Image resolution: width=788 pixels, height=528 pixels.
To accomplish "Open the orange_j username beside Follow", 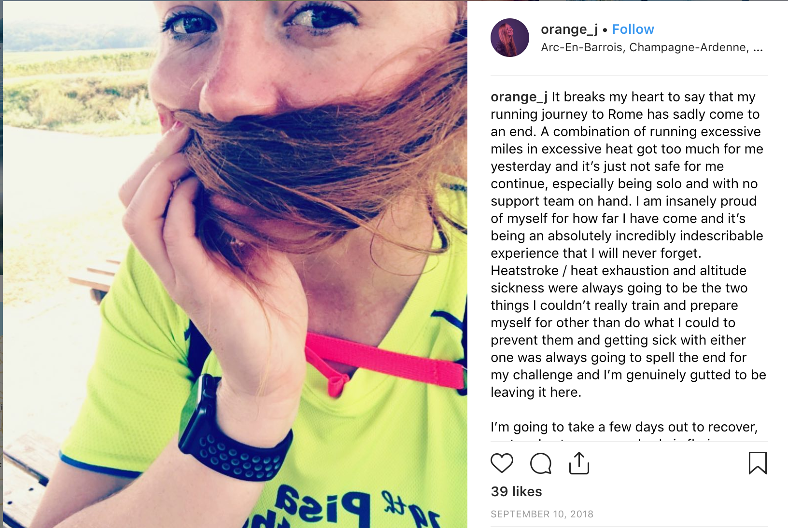I will tap(569, 29).
